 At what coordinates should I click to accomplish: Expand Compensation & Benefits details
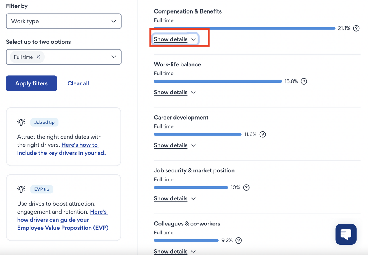coord(175,39)
